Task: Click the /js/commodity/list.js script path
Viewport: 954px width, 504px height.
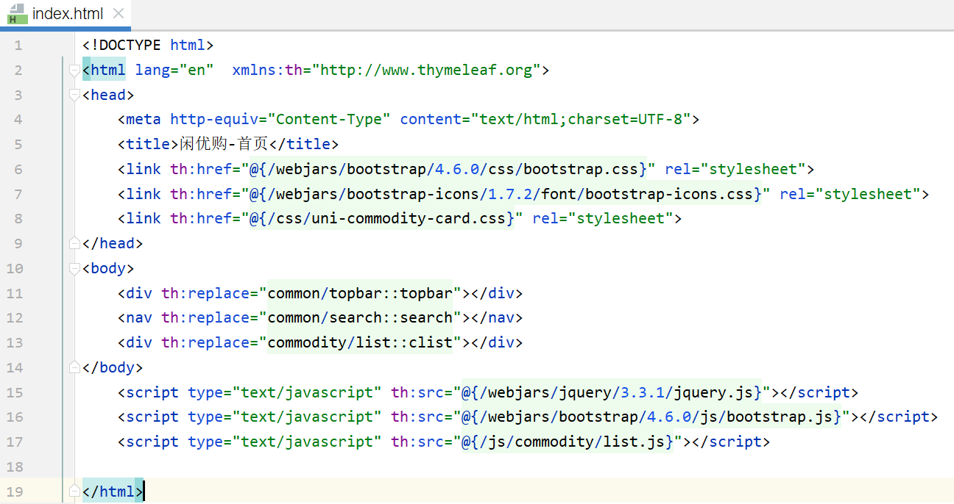Action: 568,442
